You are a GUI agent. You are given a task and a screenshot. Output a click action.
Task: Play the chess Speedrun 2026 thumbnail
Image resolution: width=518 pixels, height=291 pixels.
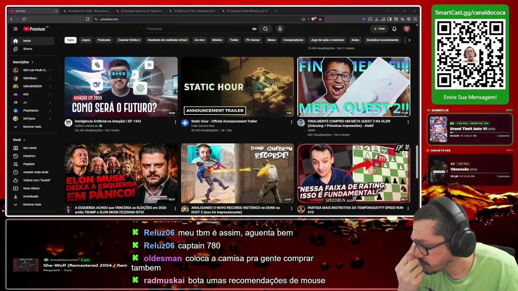point(354,173)
